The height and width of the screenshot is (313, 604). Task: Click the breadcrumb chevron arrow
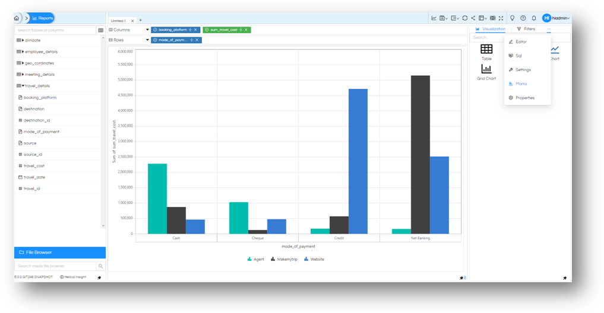pos(26,18)
